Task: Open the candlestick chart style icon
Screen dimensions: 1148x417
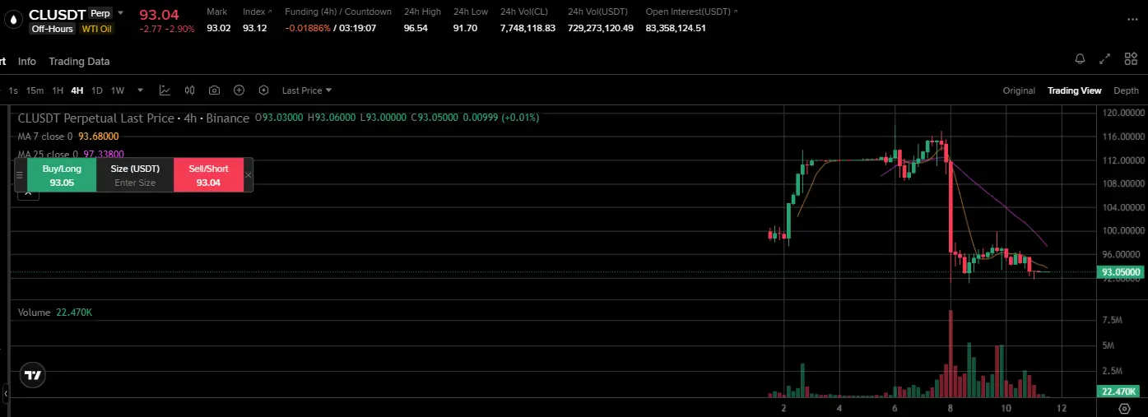Action: point(190,90)
